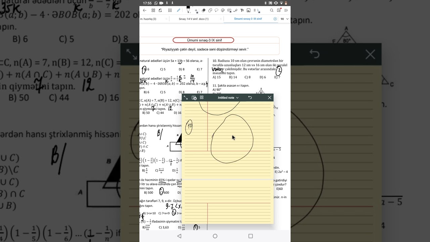
Task: Click answer 'C) 8' in question 10
Action: [x=248, y=77]
